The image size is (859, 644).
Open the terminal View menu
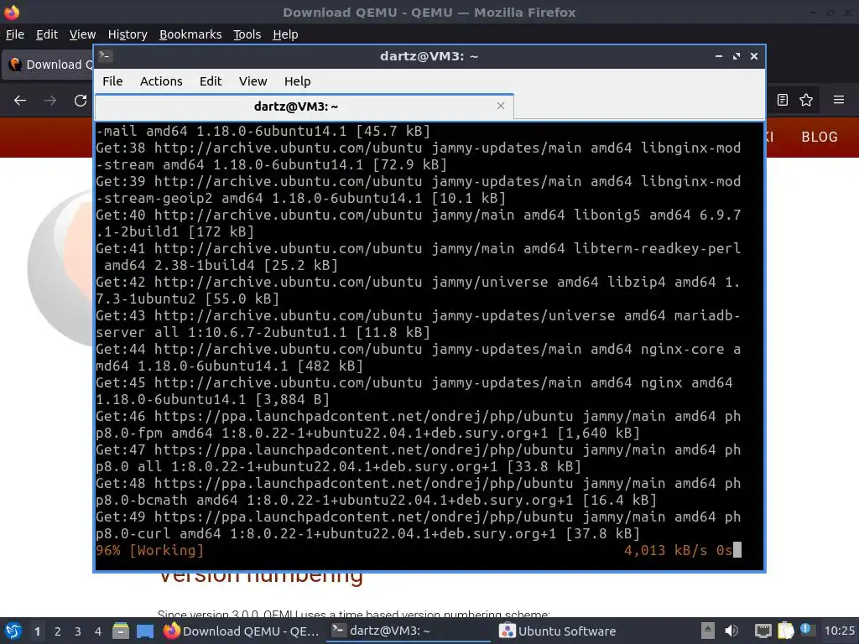(x=252, y=81)
